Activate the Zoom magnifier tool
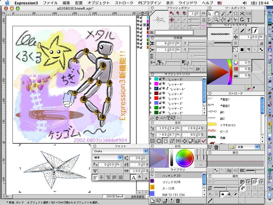Screen dimensions: 273x205 click(x=216, y=20)
